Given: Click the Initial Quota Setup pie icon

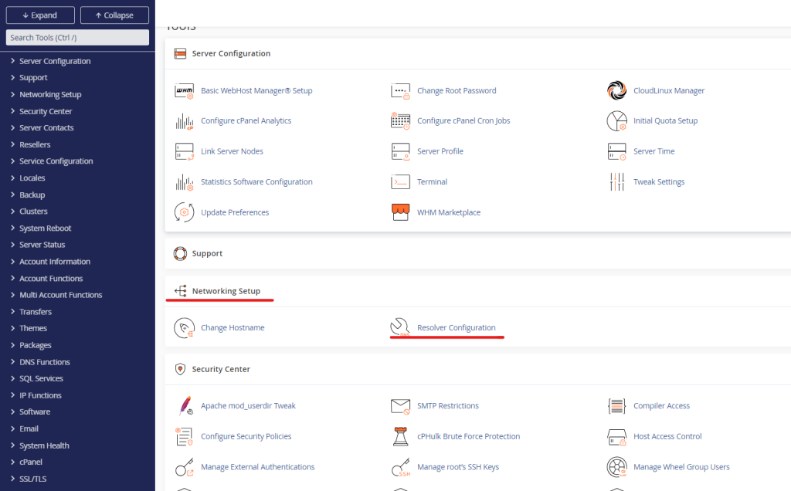Looking at the screenshot, I should [616, 121].
